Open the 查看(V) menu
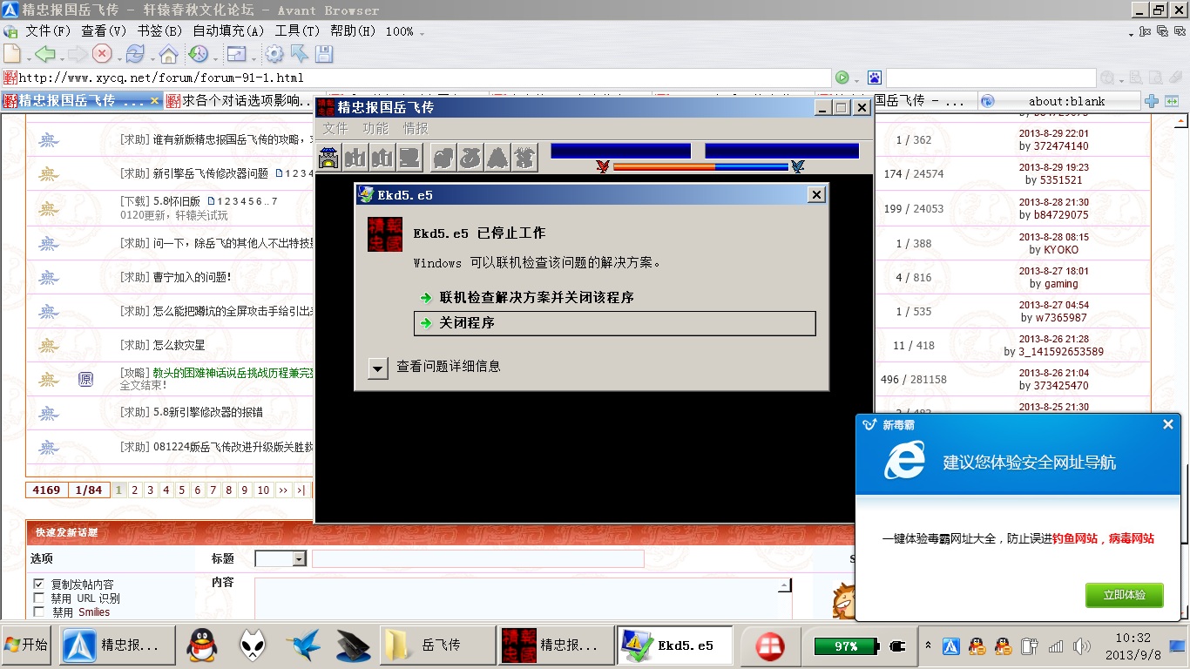This screenshot has width=1190, height=669. pyautogui.click(x=104, y=31)
